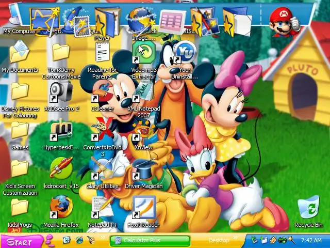The image size is (330, 248).
Task: Select the My Computer label
Action: click(19, 31)
